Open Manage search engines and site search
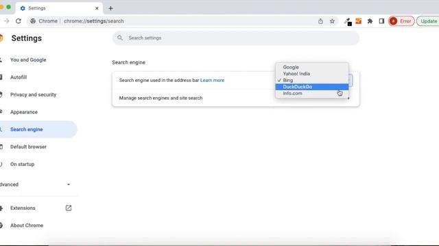Screen dimensions: 439x246 pos(236,98)
